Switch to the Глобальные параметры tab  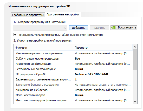click(x=28, y=15)
